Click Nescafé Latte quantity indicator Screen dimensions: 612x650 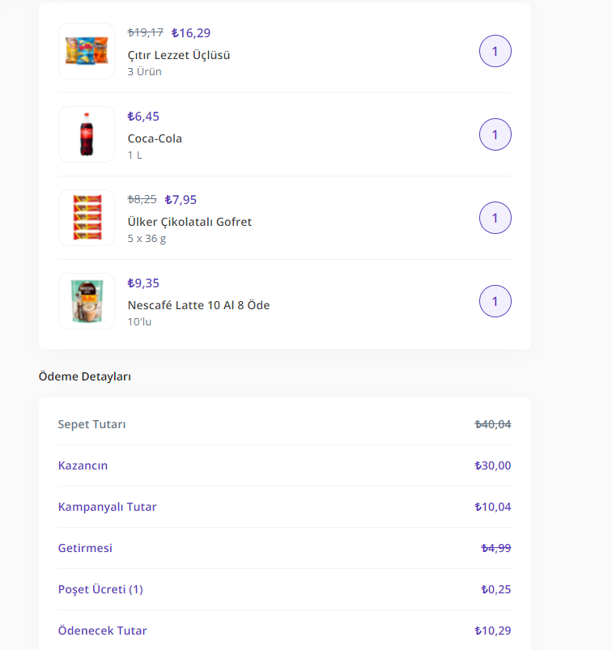(x=495, y=301)
